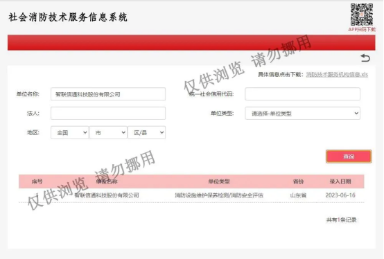Click the back arrow icon
384x259 pixels.
(365, 58)
